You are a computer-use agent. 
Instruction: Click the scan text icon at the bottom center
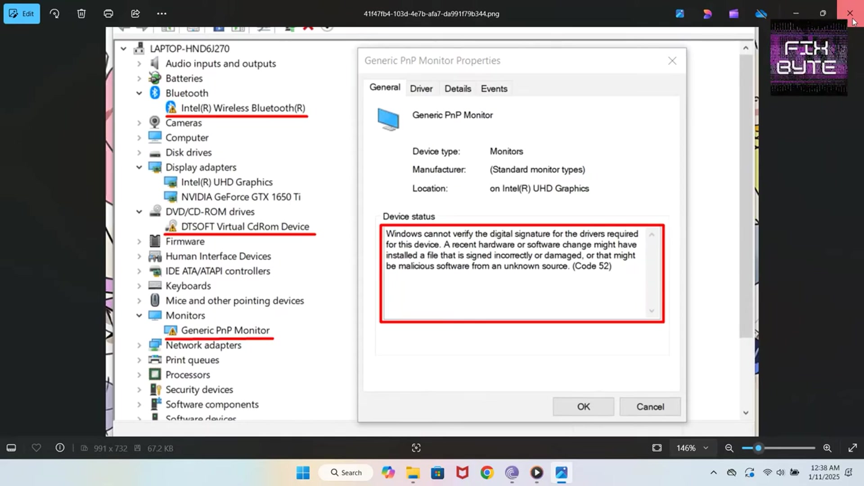416,448
